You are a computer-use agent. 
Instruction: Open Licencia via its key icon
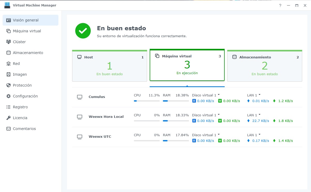pyautogui.click(x=9, y=118)
